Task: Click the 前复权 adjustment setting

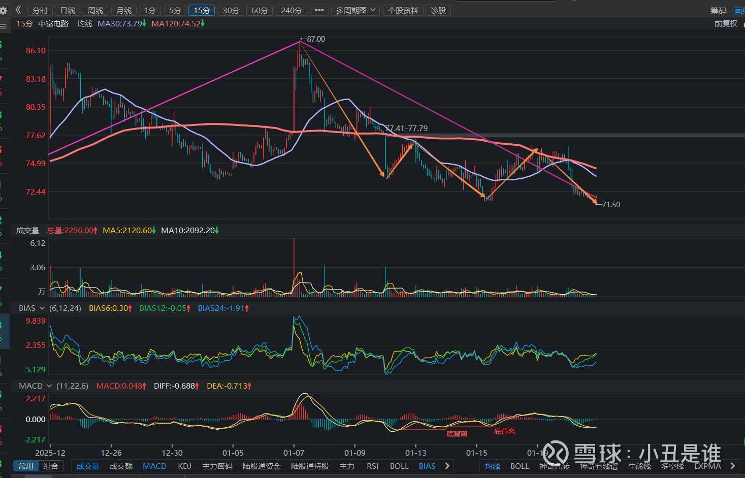Action: point(725,23)
